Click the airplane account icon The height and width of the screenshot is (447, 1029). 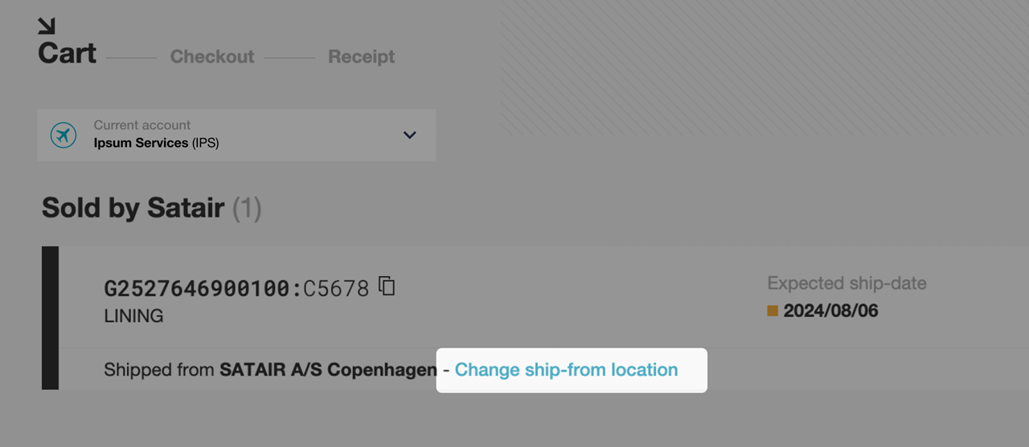click(64, 135)
